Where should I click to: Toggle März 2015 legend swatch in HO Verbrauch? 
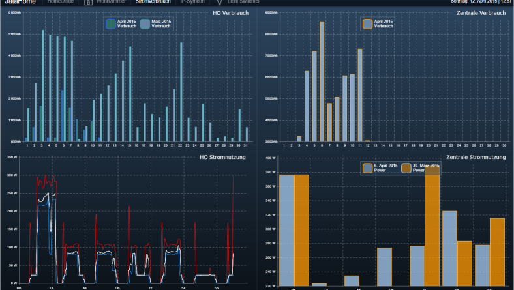(x=145, y=24)
